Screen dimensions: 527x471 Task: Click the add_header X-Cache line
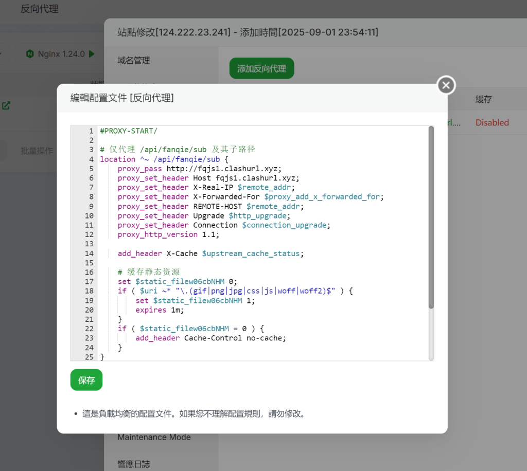pyautogui.click(x=210, y=253)
